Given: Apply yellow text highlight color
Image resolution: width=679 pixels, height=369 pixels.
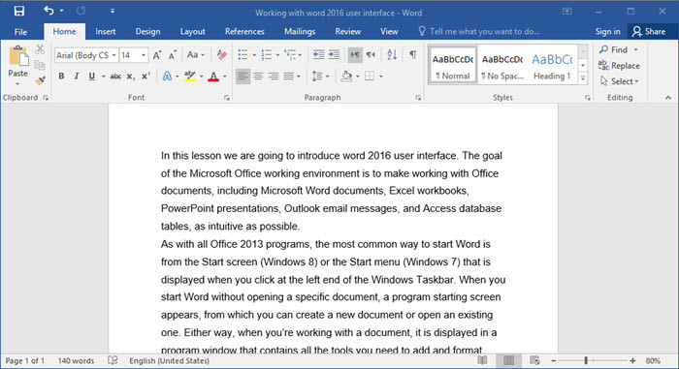Looking at the screenshot, I should (190, 77).
